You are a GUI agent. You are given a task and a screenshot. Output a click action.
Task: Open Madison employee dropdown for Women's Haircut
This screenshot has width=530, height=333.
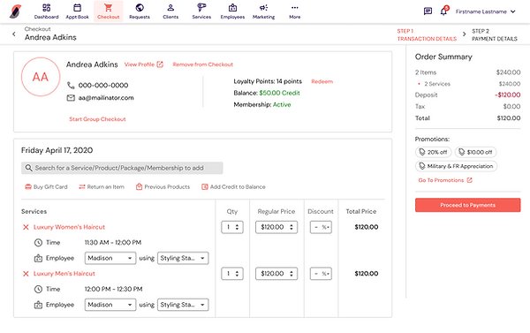[110, 258]
